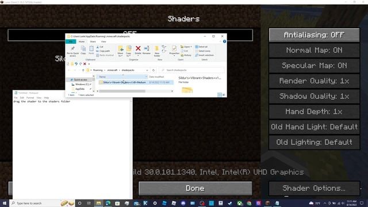This screenshot has height=207, width=368.
Task: Toggle Antialiasing OFF setting
Action: [x=314, y=35]
